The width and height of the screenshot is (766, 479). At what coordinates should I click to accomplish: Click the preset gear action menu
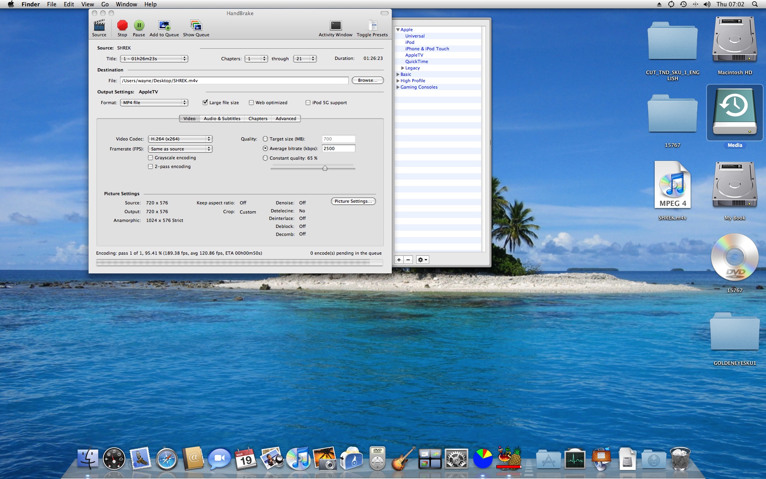coord(422,260)
